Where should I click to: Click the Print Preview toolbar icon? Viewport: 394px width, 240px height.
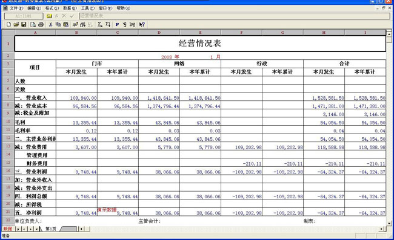click(x=33, y=24)
